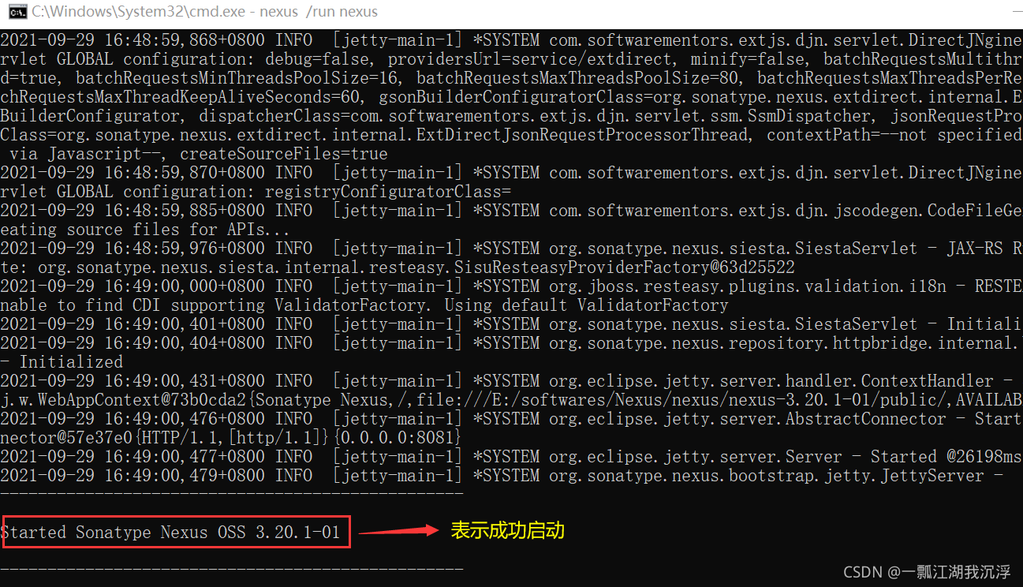The image size is (1023, 587).
Task: Click the 'eating source files for APIs...' line
Action: pos(145,229)
